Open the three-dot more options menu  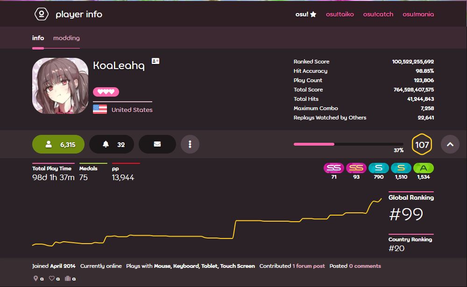[190, 145]
